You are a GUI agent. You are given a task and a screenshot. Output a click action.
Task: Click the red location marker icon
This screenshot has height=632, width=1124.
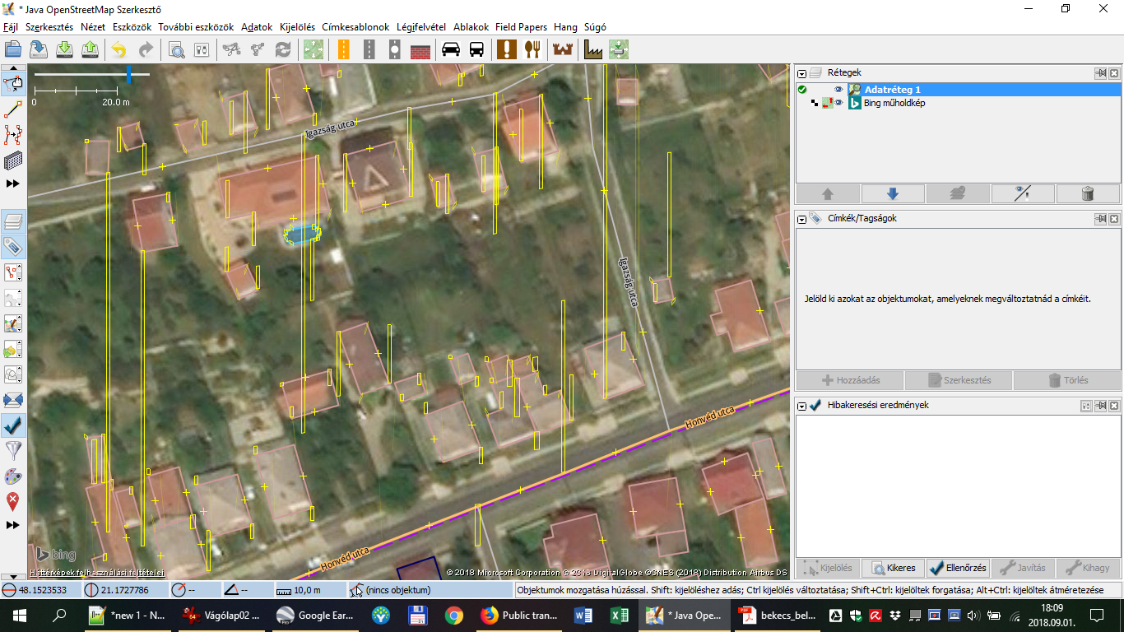tap(13, 501)
